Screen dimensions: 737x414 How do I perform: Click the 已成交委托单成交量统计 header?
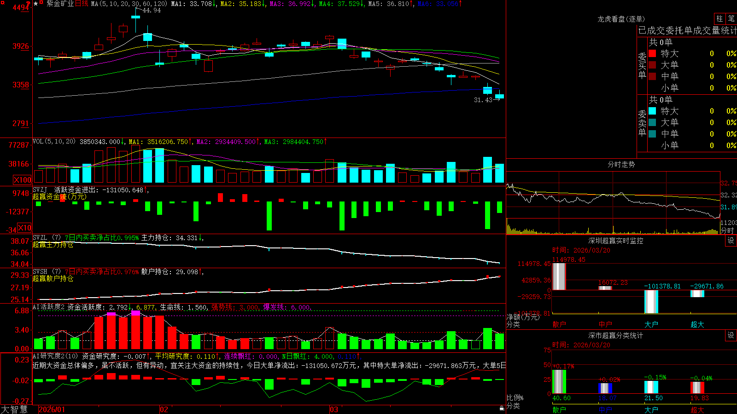pos(687,30)
